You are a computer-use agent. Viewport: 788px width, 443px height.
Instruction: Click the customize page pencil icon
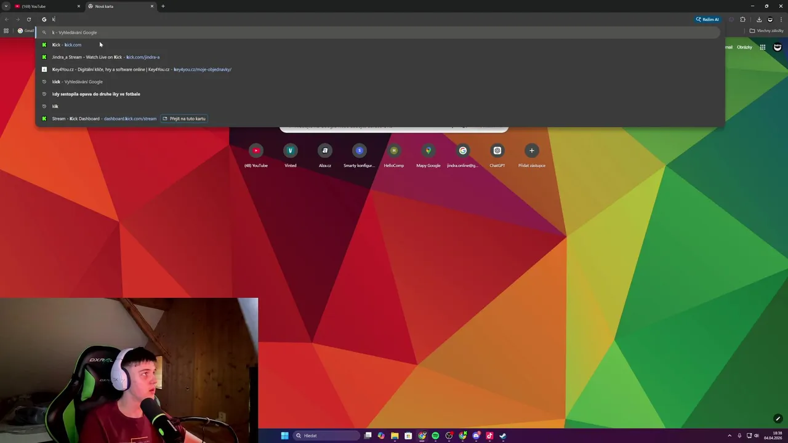[x=778, y=419]
